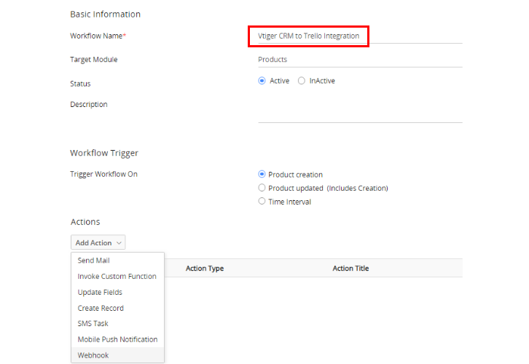Select the InActive status radio button
This screenshot has height=364, width=529.
coord(301,81)
